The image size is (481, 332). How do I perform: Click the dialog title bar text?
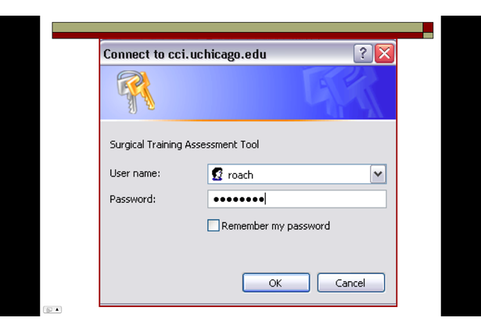click(x=185, y=54)
